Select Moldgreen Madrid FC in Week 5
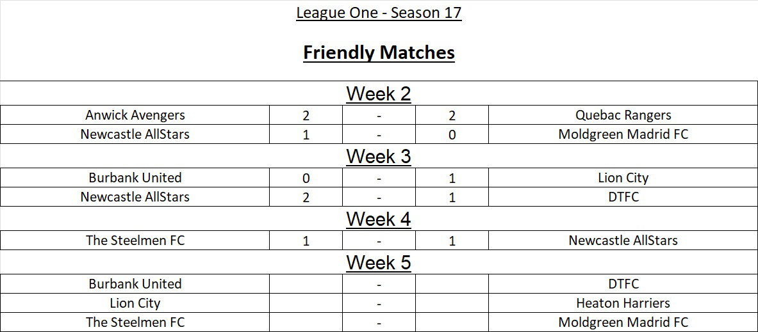This screenshot has width=758, height=332. tap(623, 322)
